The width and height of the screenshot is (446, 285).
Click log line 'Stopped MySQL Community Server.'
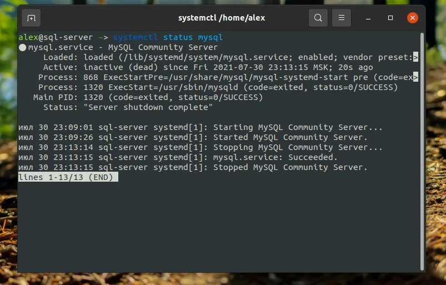[x=193, y=167]
